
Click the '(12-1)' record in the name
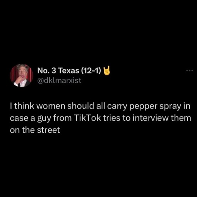(x=91, y=70)
